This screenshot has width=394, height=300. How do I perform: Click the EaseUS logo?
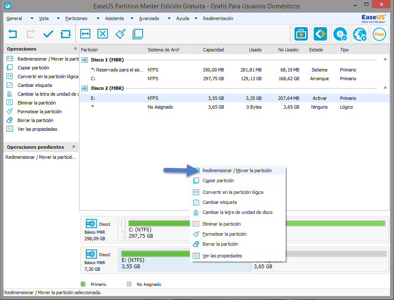point(373,18)
